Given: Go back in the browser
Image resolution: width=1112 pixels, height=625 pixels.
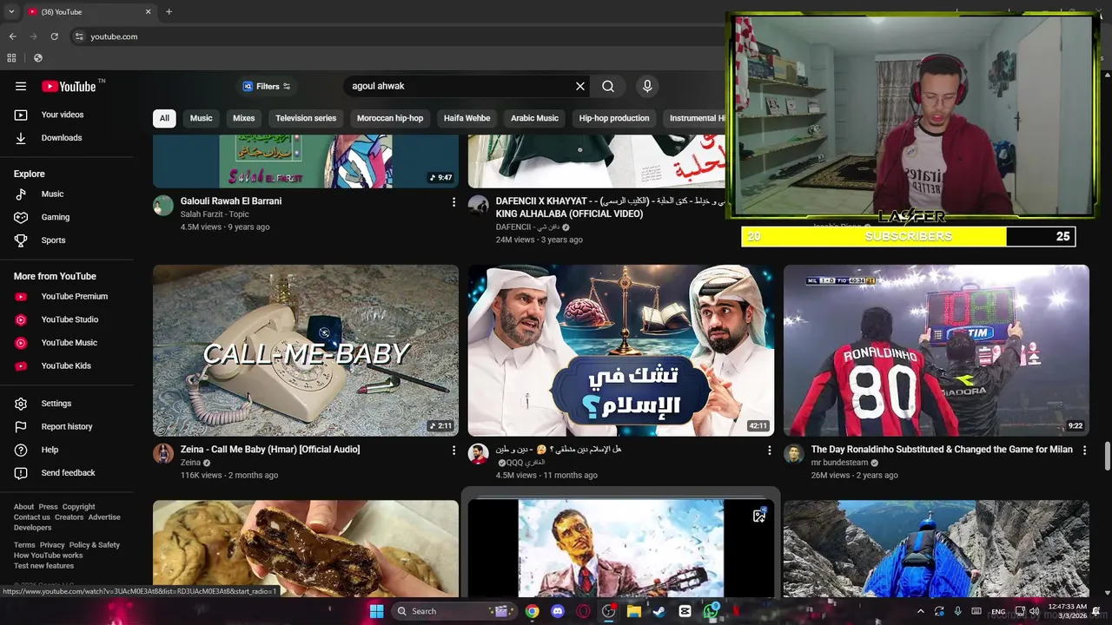Looking at the screenshot, I should point(12,36).
